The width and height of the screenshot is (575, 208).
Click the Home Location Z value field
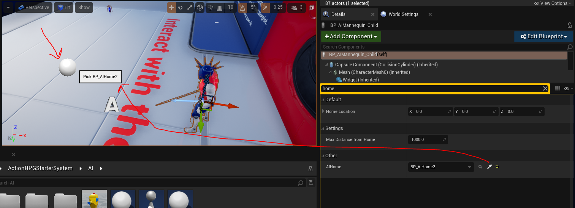[x=522, y=111]
